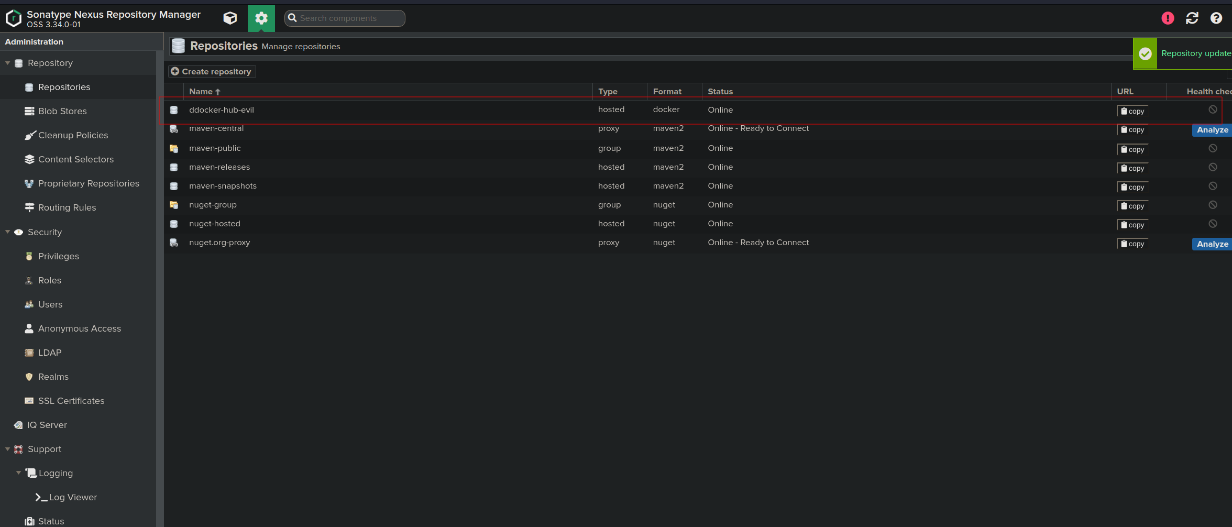Sort by Name column header

[388, 91]
